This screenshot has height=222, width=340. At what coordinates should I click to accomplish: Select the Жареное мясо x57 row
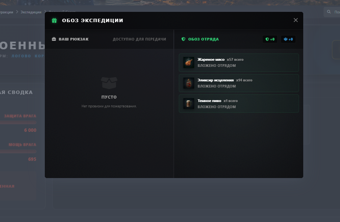pos(239,63)
